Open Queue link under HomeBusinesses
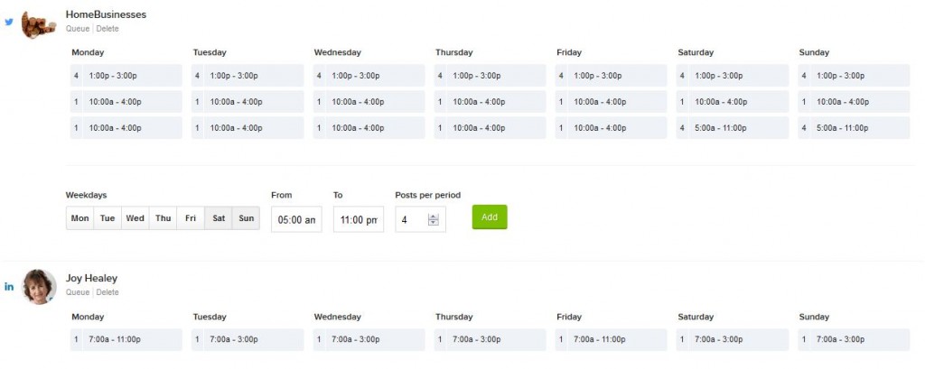 tap(78, 28)
